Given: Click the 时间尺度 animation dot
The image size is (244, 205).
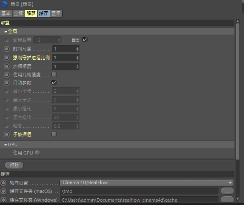Looking at the screenshot, I should [7, 49].
